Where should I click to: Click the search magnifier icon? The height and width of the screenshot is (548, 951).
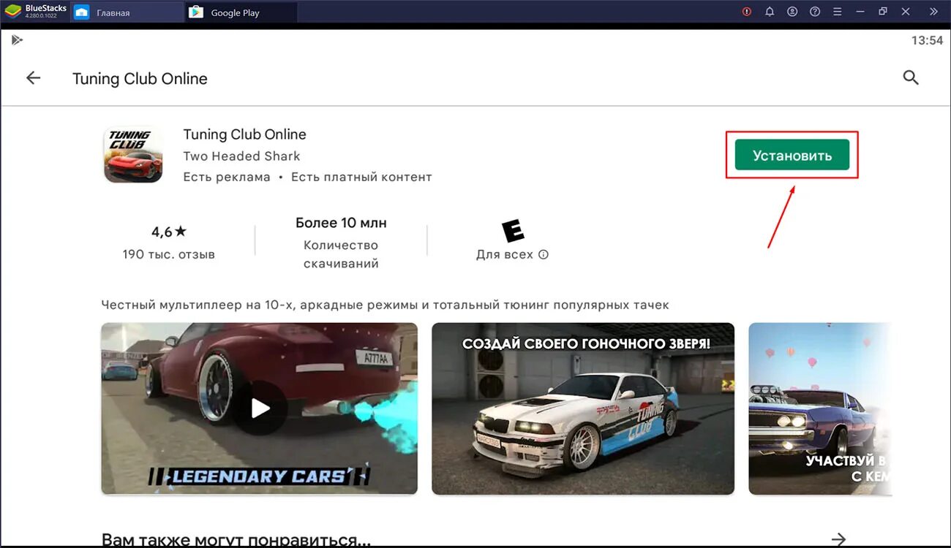(911, 77)
